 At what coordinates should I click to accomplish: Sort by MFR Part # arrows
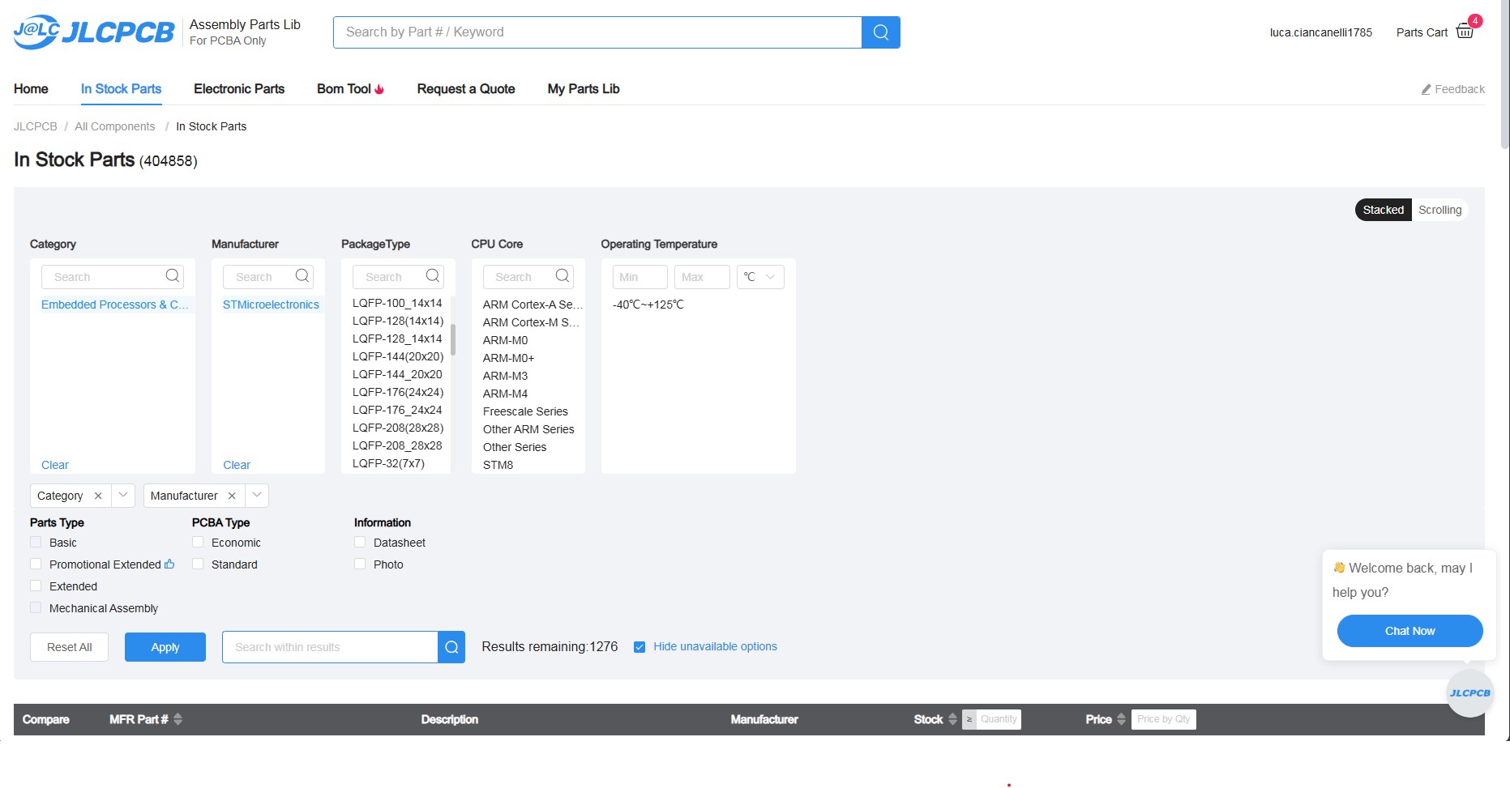coord(178,719)
